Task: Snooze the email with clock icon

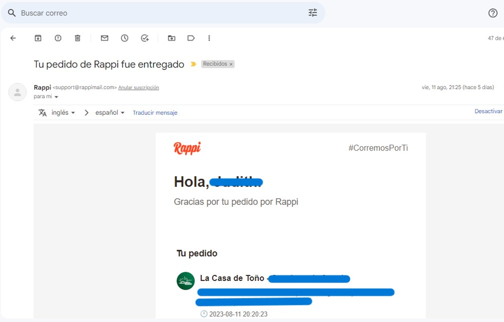Action: click(x=125, y=38)
